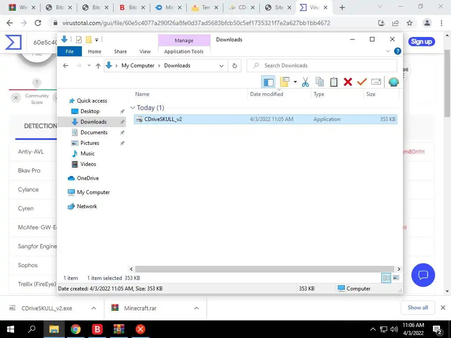Click the Paste clipboard icon

point(334,82)
